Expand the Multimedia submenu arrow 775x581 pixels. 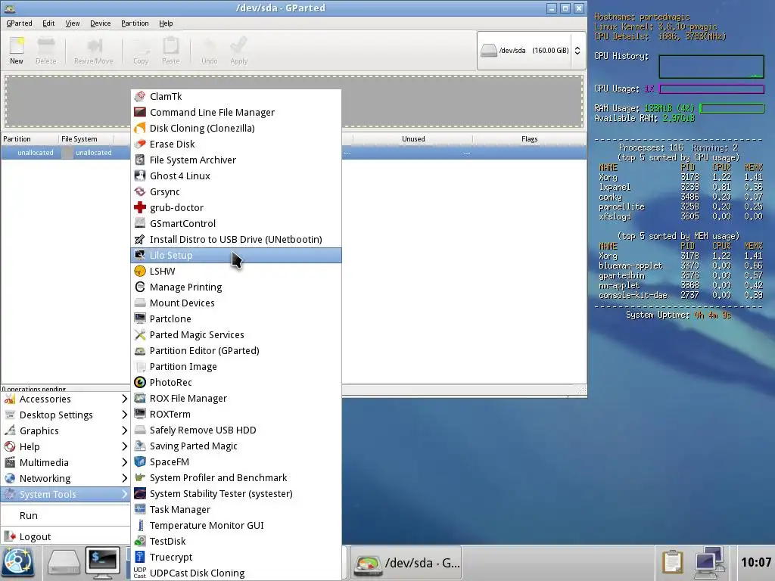coord(124,463)
